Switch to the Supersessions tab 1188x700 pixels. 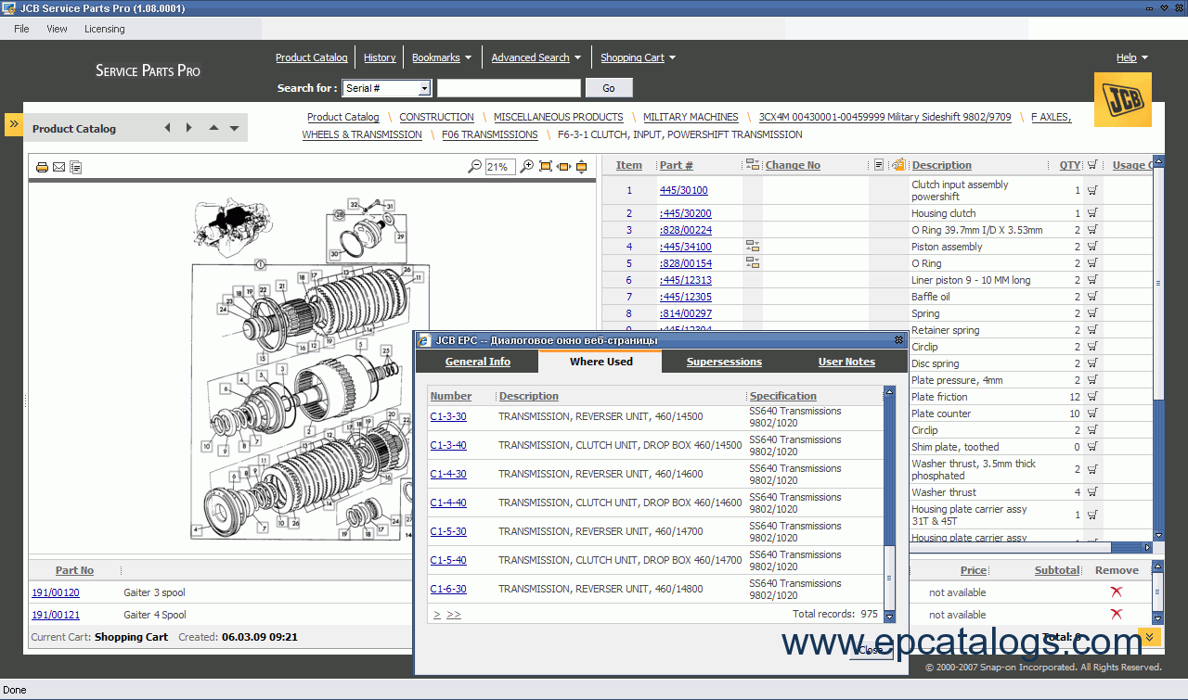[x=724, y=362]
